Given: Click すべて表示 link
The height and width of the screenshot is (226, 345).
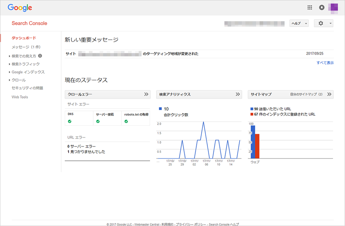Looking at the screenshot, I should (325, 63).
